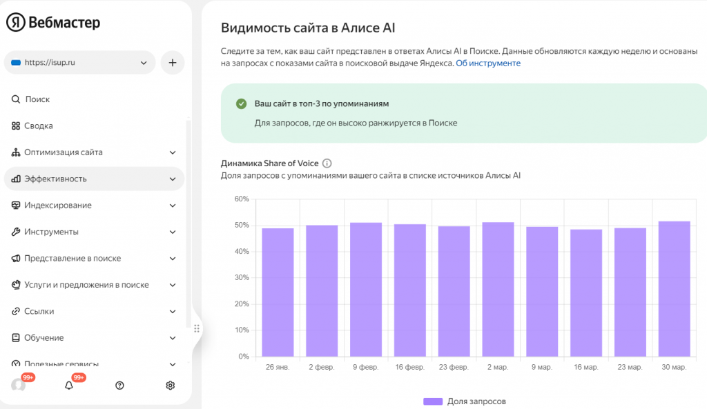Select Инструменты in the sidebar

tap(51, 232)
